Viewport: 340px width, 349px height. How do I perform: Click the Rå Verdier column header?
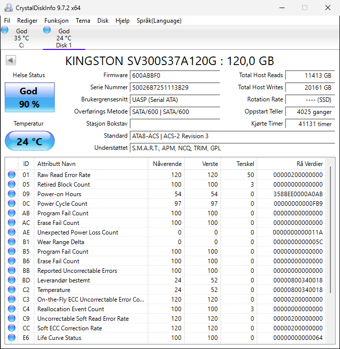[x=291, y=164]
